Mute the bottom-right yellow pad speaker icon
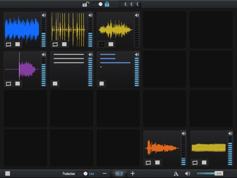 (231, 133)
